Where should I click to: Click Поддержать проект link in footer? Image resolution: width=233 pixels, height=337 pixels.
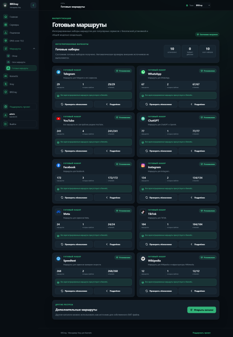(x=202, y=333)
